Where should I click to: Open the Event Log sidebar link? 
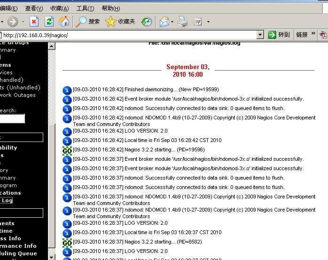(x=7, y=200)
